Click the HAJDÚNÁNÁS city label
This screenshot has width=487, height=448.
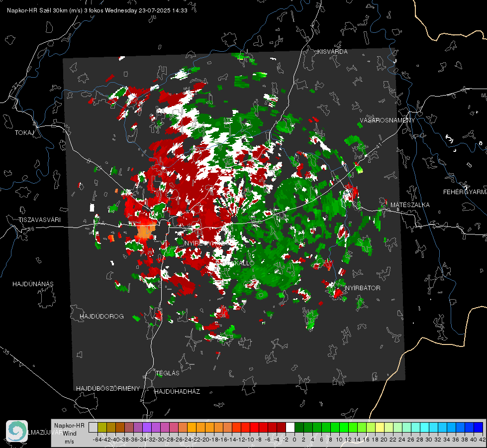pyautogui.click(x=33, y=284)
